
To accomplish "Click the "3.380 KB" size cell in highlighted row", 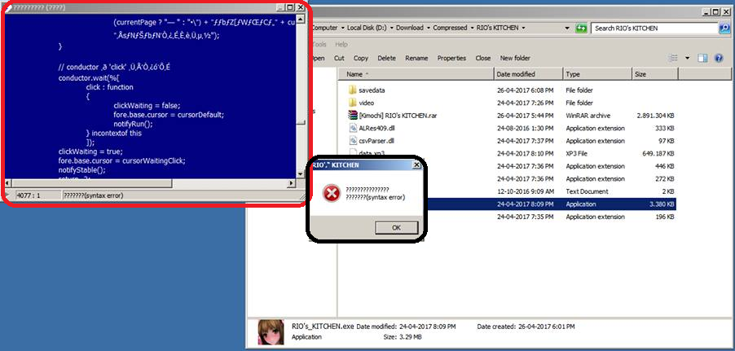I will coord(662,204).
